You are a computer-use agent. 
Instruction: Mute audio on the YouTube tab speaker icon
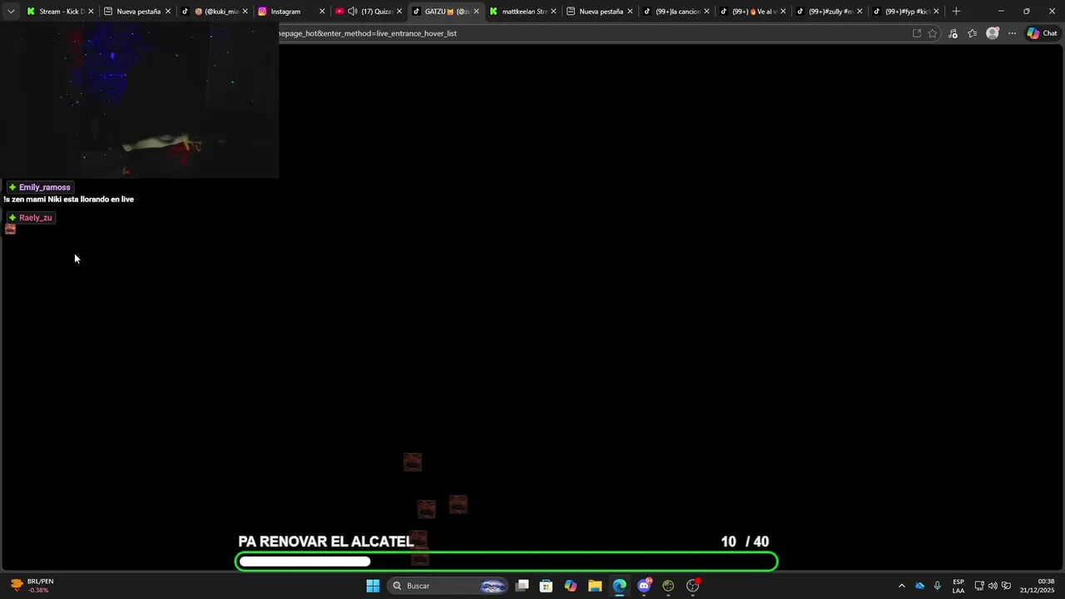click(x=353, y=12)
